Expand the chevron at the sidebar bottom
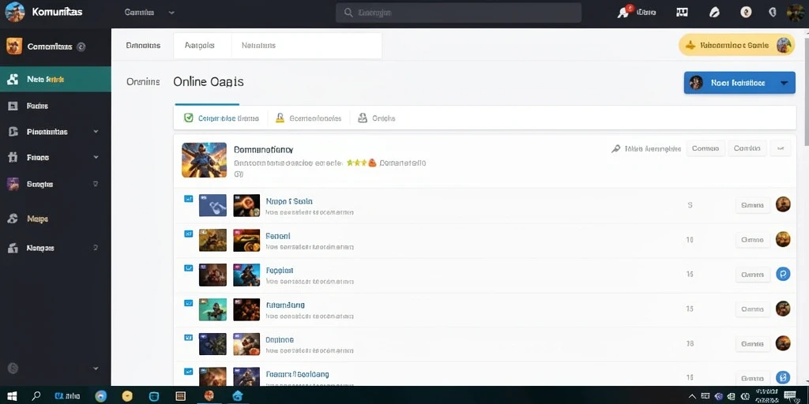Image resolution: width=809 pixels, height=404 pixels. click(x=96, y=368)
